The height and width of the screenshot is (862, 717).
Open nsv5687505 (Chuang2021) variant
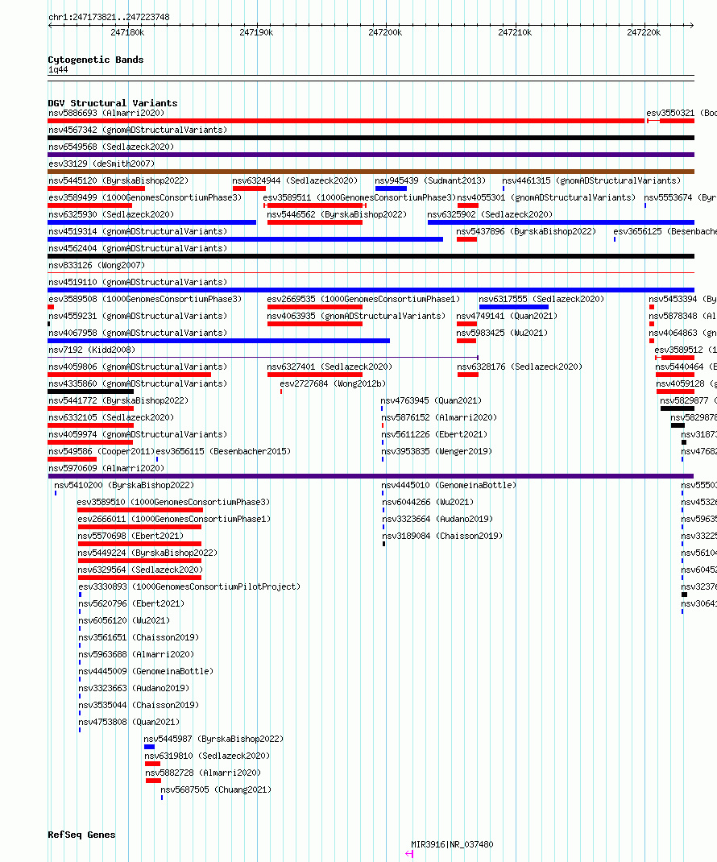pyautogui.click(x=216, y=790)
